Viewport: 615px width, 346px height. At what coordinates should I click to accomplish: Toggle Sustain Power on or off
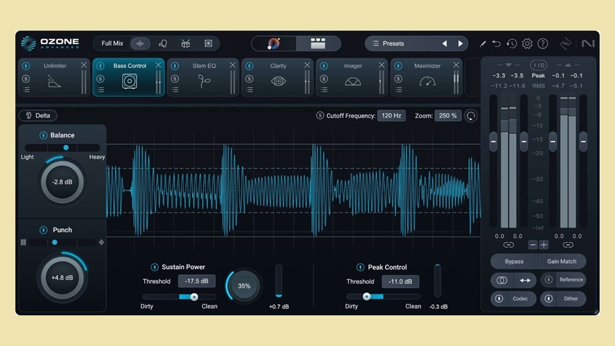[x=155, y=267]
